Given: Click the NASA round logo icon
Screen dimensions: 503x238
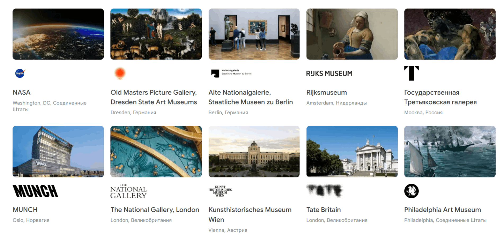Looking at the screenshot, I should [x=20, y=73].
